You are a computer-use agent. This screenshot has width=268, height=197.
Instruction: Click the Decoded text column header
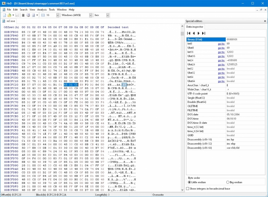[118, 27]
